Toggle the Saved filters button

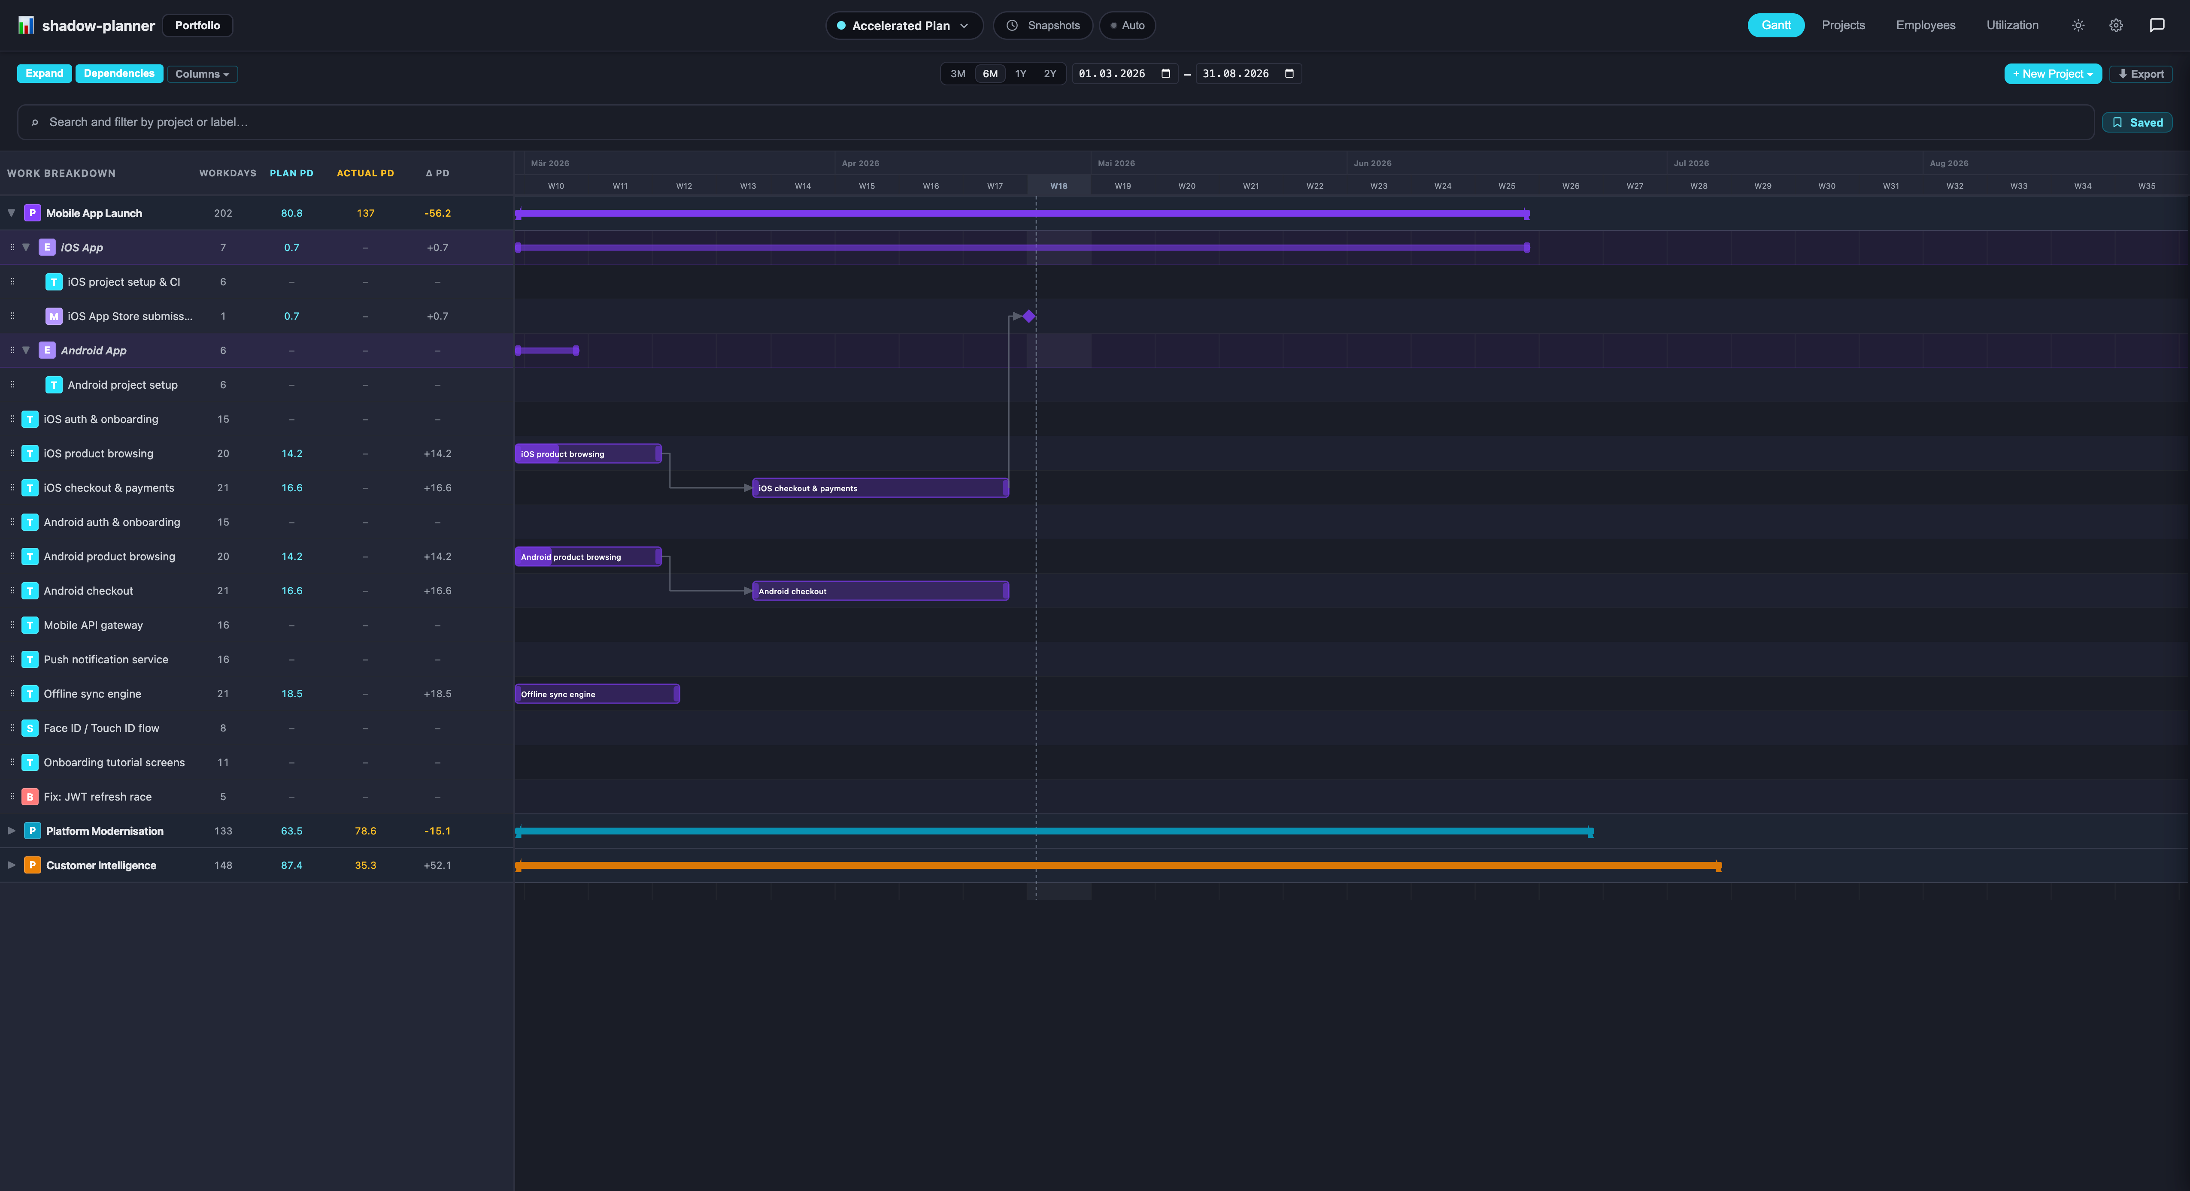click(2137, 122)
